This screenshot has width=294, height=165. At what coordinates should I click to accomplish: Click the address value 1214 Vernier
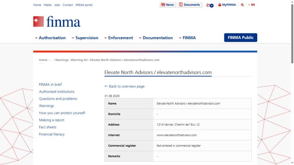point(178,125)
